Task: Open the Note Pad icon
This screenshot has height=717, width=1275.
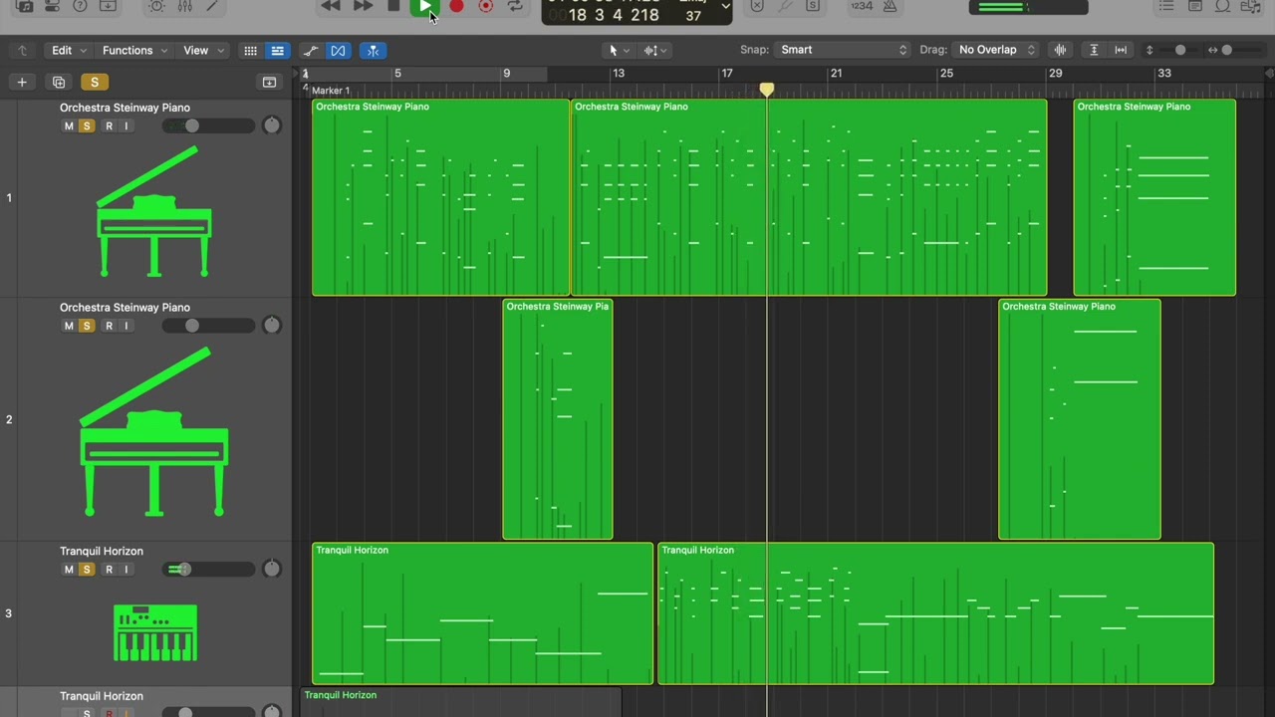Action: 1194,6
